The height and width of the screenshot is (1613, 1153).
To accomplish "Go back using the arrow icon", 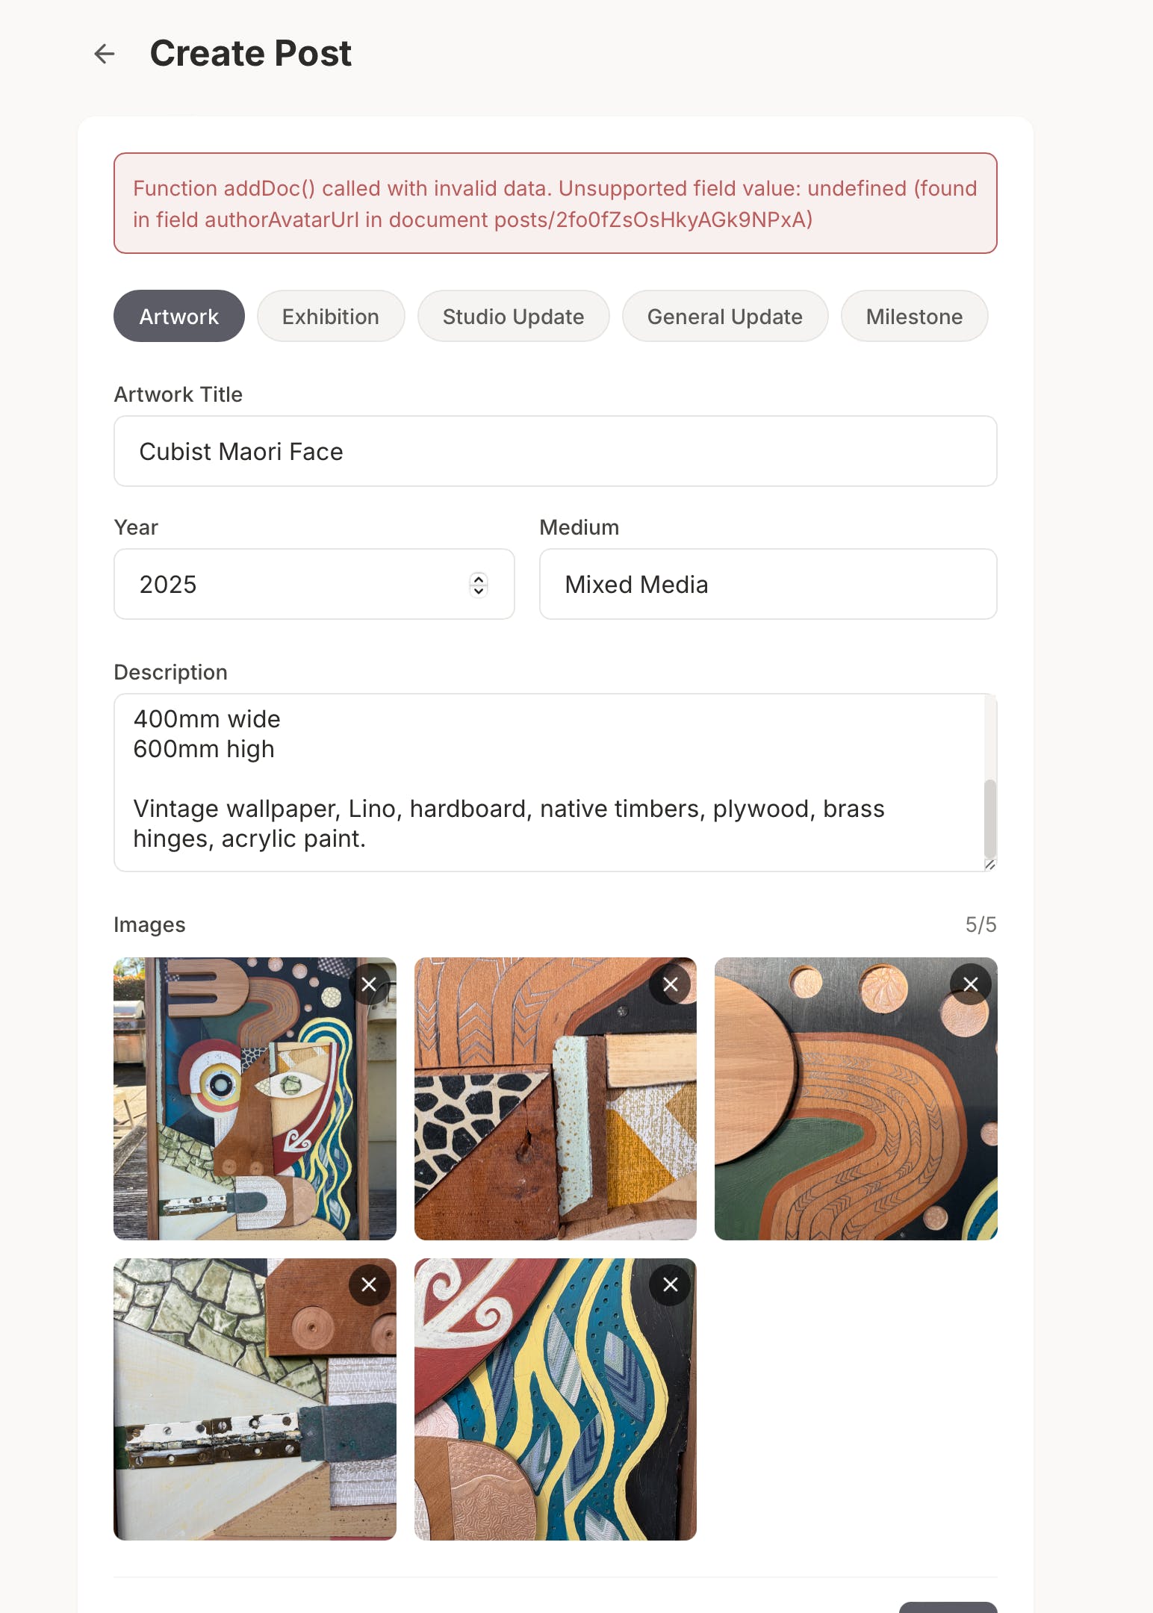I will coord(105,54).
